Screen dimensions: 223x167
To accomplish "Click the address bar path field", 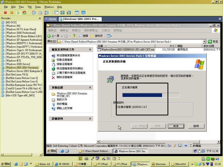I will pyautogui.click(x=130, y=41).
